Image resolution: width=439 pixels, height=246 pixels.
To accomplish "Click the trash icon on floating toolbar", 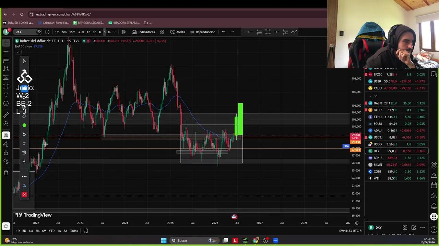I will click(x=24, y=152).
